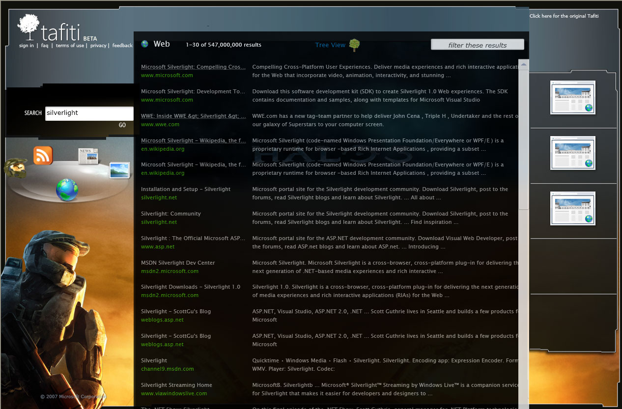Image resolution: width=622 pixels, height=409 pixels.
Task: Open Installation and Setup - Silverlight result
Action: [186, 190]
